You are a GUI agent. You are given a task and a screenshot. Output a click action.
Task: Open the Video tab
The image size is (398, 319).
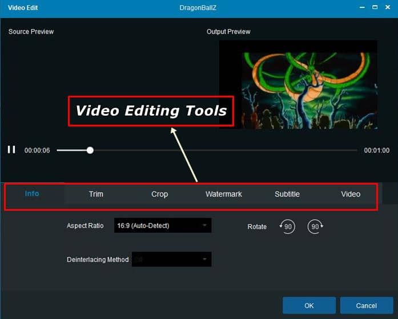[x=351, y=194]
